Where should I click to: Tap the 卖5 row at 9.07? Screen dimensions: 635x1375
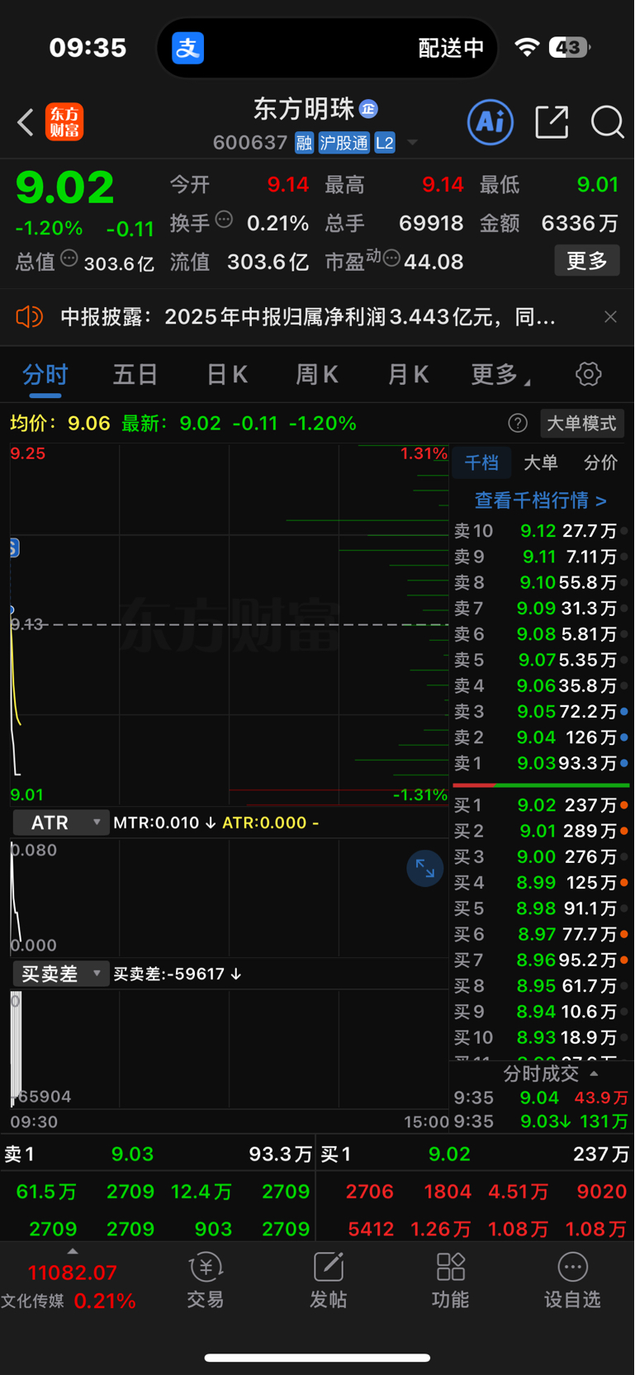(541, 660)
